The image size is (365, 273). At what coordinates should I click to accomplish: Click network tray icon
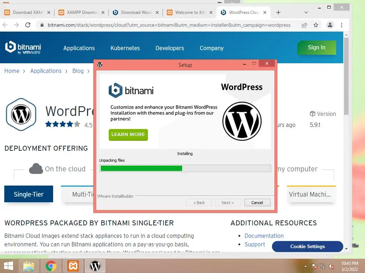pos(323,266)
